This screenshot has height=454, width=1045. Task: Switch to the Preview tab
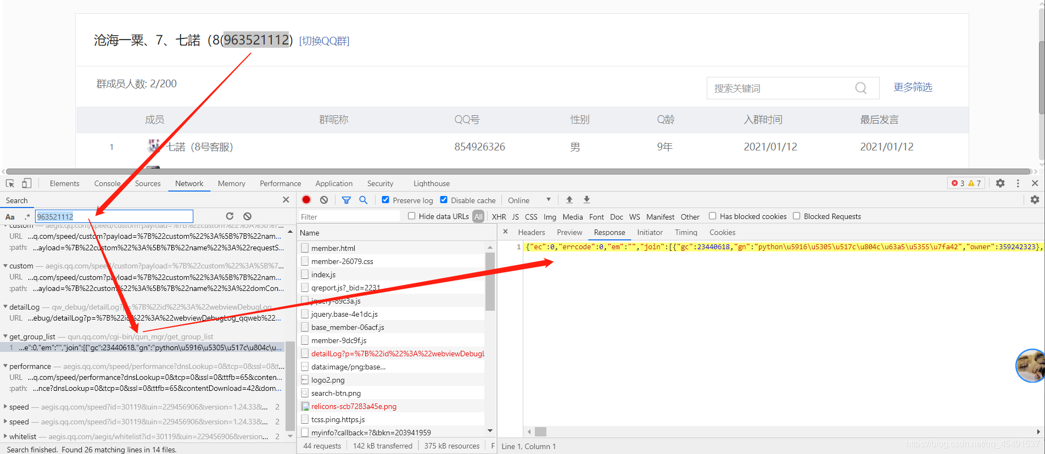coord(569,232)
